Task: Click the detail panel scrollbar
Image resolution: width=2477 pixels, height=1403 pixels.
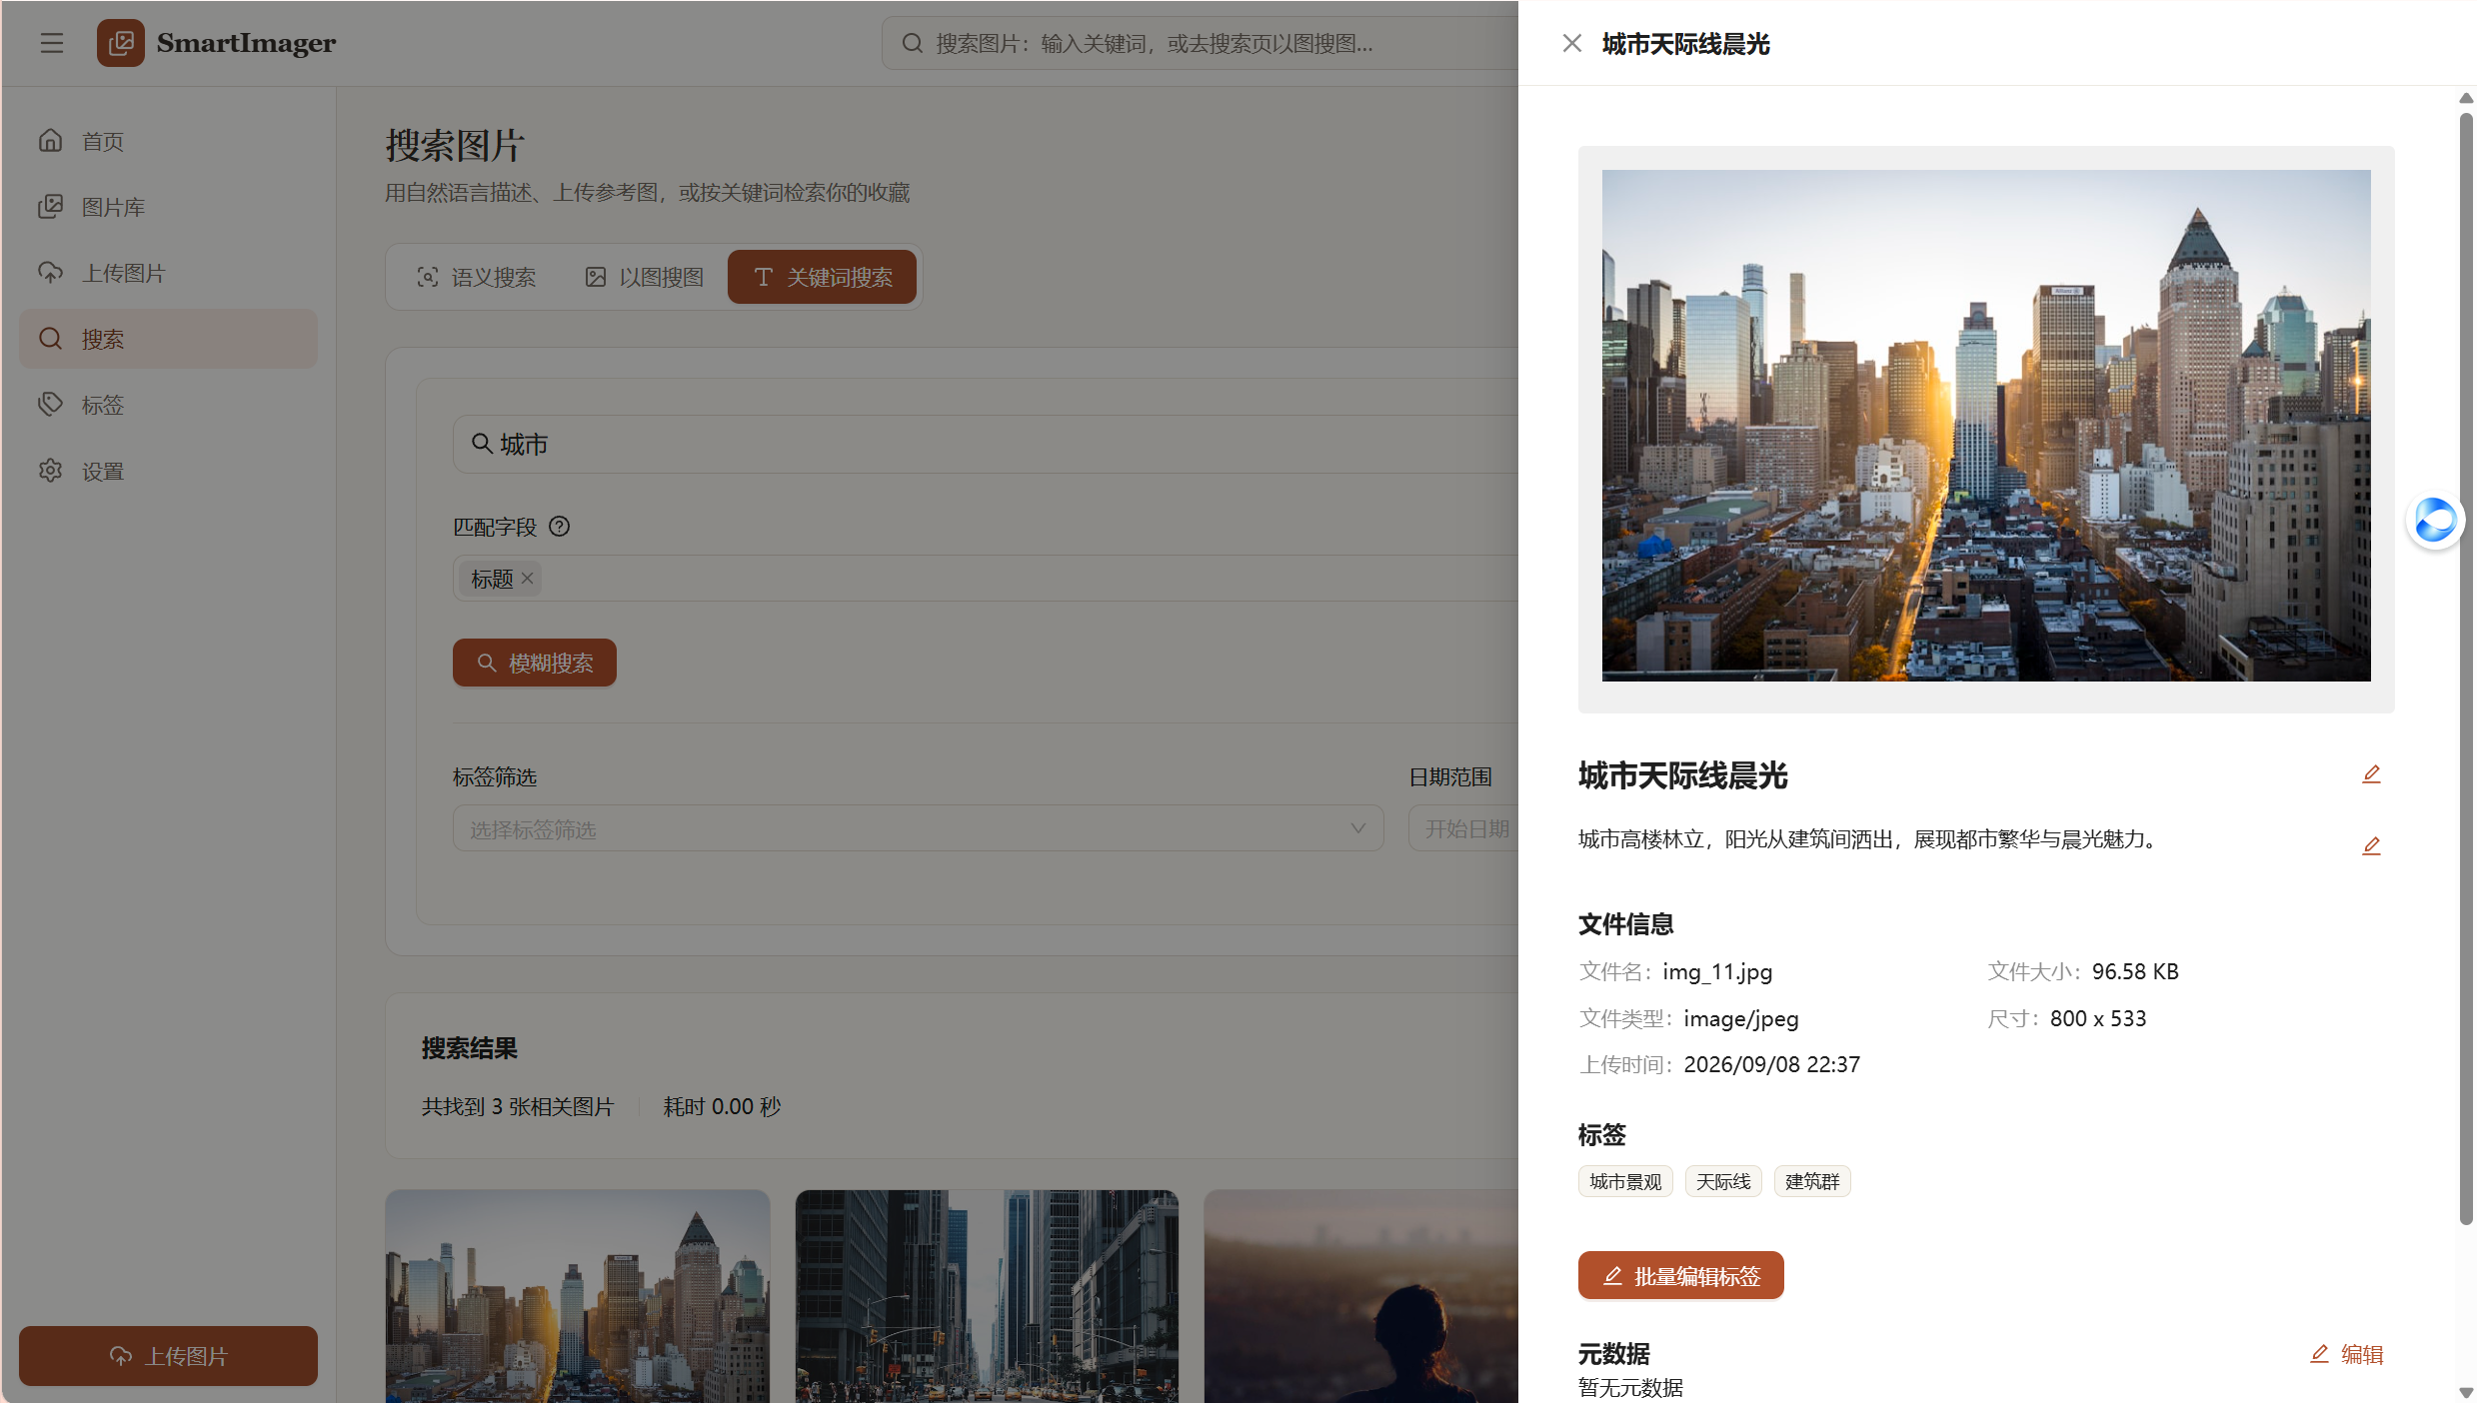Action: coord(2466,668)
